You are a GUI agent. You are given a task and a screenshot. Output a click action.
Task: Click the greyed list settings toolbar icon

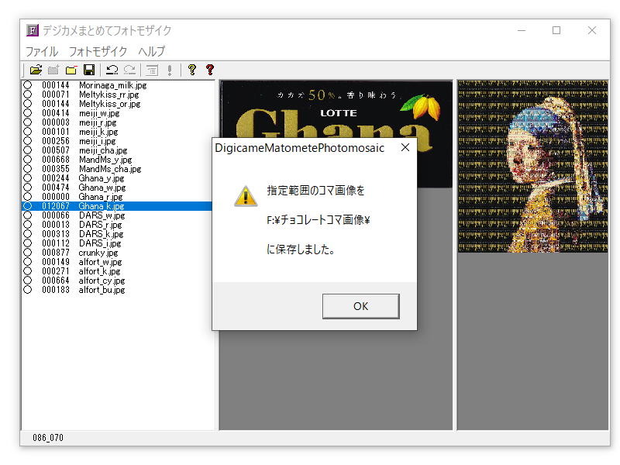tap(152, 70)
